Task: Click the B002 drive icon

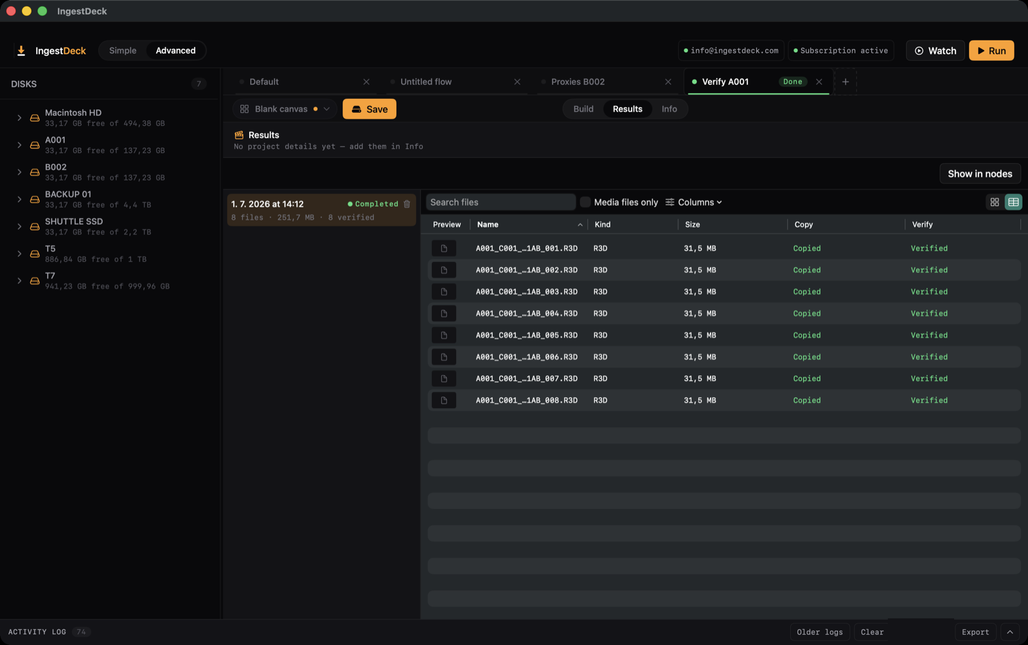Action: coord(35,172)
